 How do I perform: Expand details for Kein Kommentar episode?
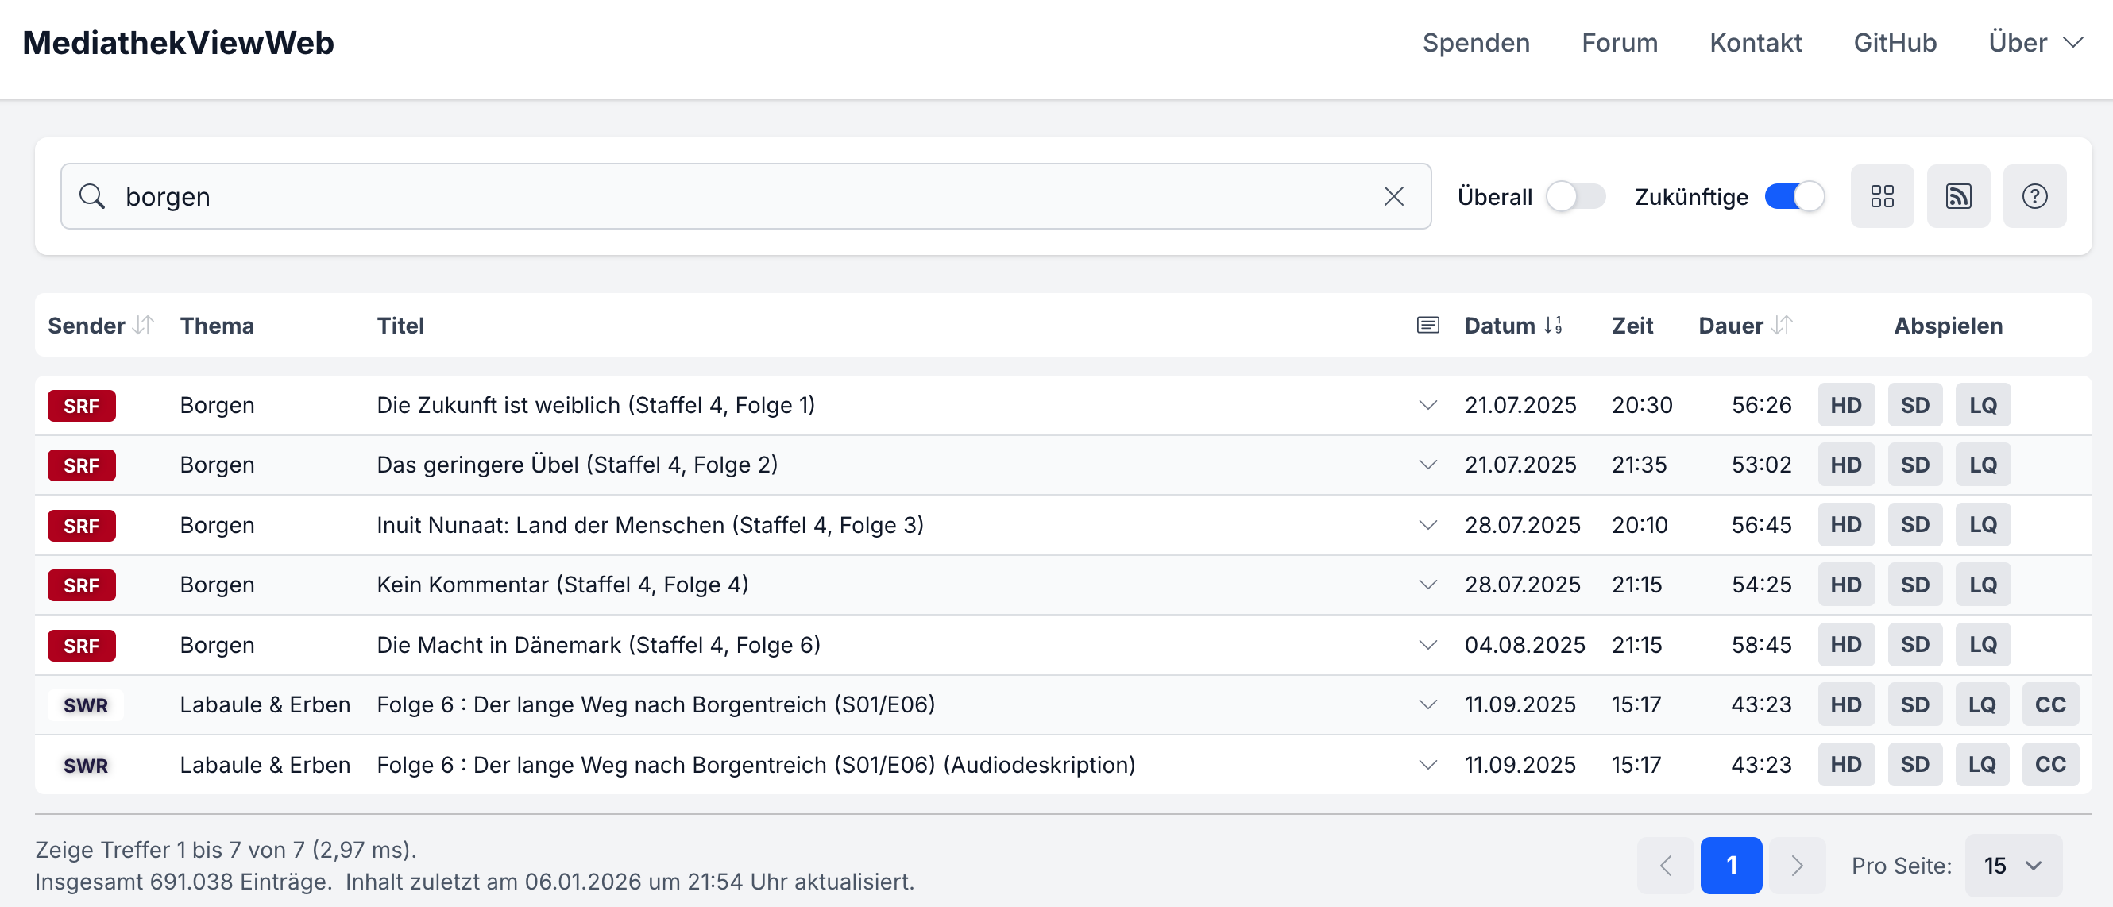click(x=1427, y=585)
